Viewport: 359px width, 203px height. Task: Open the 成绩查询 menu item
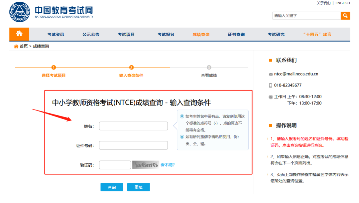click(201, 34)
